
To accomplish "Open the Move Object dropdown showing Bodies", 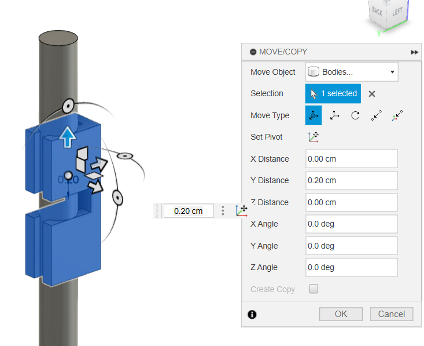I will (x=351, y=72).
